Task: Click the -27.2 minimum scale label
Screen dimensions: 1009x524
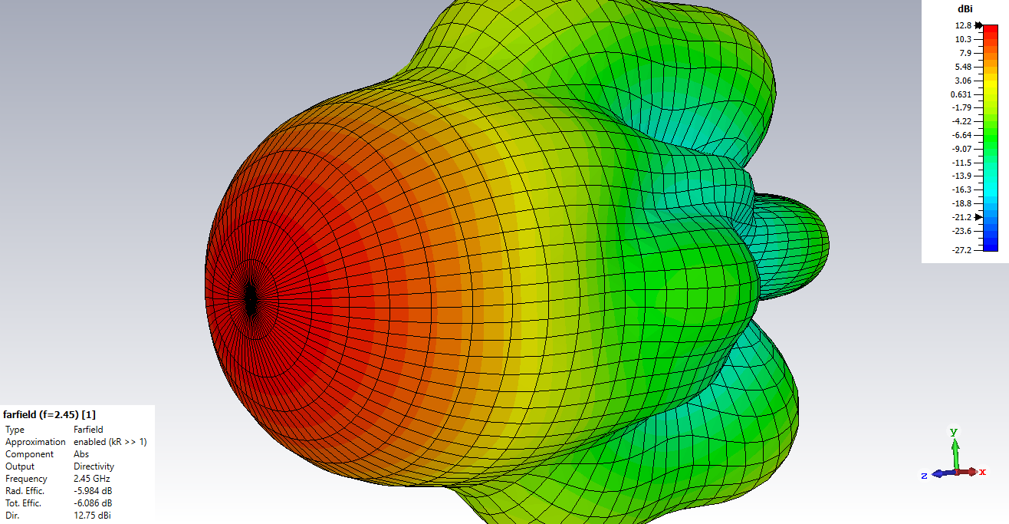Action: (x=961, y=250)
